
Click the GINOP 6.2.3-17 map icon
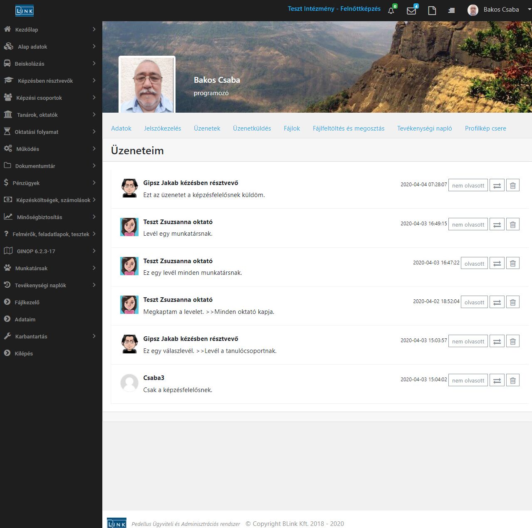tap(8, 251)
